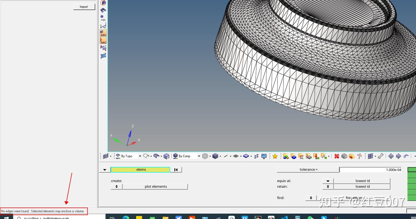The width and height of the screenshot is (416, 219).
Task: Click the blue quad with corner nodes icon
Action: [103, 56]
